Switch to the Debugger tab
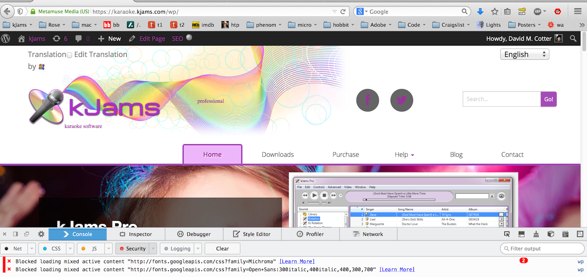Image resolution: width=587 pixels, height=277 pixels. point(194,234)
